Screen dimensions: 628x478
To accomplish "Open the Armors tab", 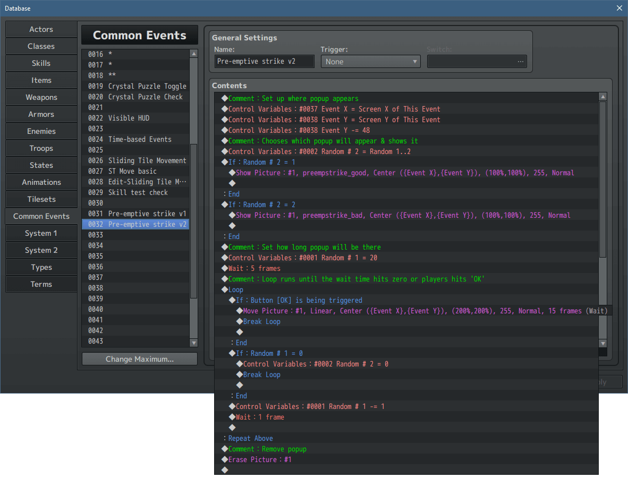I will point(41,115).
